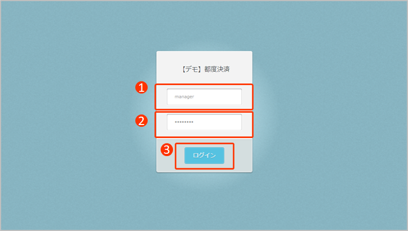Screen dimensions: 408x231
Task: Click the blue ログイン button
Action: [x=204, y=156]
